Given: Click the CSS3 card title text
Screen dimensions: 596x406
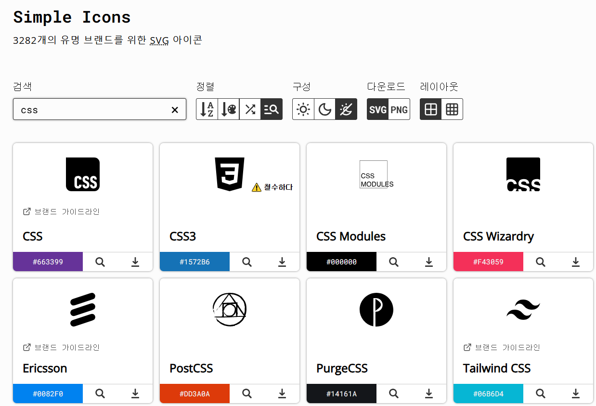Looking at the screenshot, I should (183, 236).
